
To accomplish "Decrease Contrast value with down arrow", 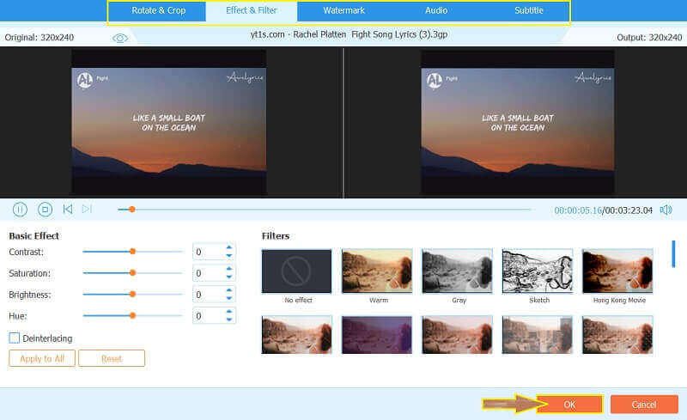I will tap(229, 256).
